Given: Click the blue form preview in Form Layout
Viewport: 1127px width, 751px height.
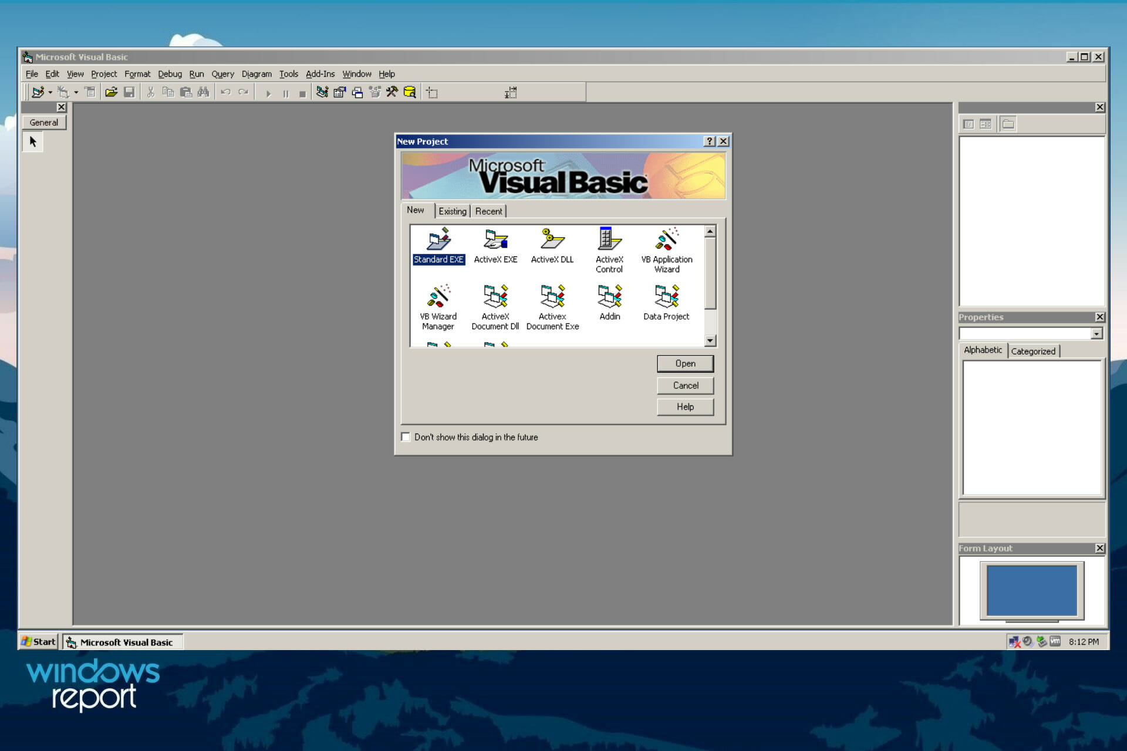Looking at the screenshot, I should point(1031,590).
